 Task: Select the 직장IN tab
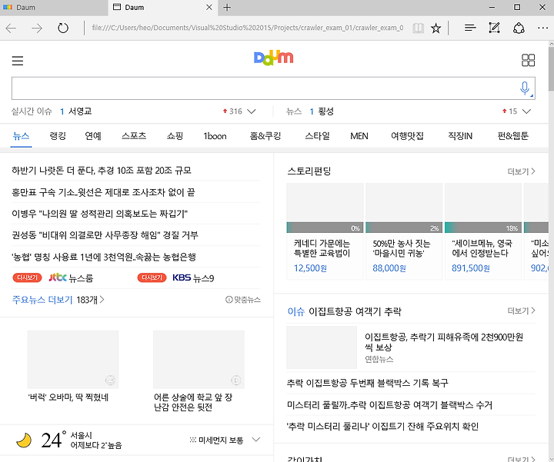coord(460,136)
